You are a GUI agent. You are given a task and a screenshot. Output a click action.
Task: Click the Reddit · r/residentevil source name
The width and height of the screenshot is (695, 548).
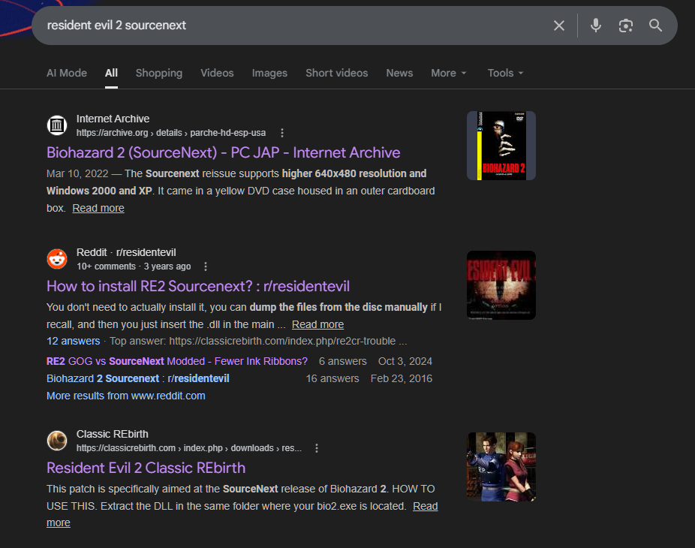click(126, 253)
